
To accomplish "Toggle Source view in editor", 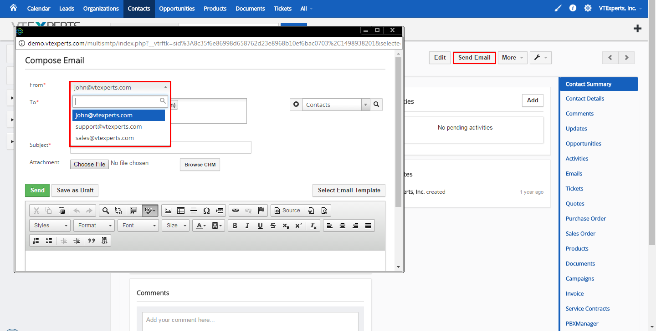I will 287,211.
